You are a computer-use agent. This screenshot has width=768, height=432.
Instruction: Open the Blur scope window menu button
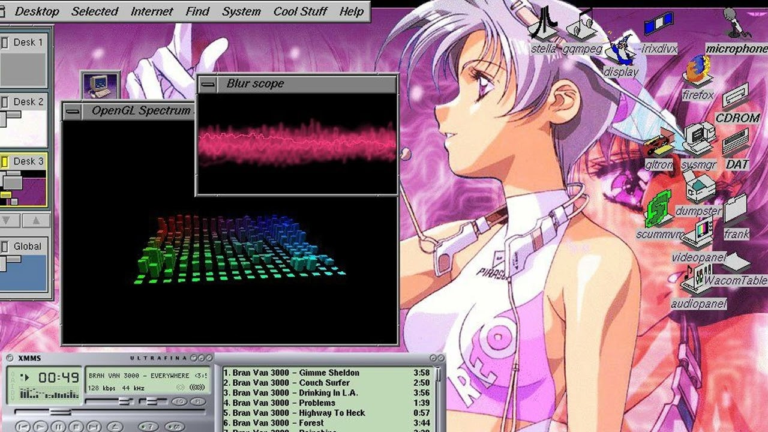[x=208, y=84]
